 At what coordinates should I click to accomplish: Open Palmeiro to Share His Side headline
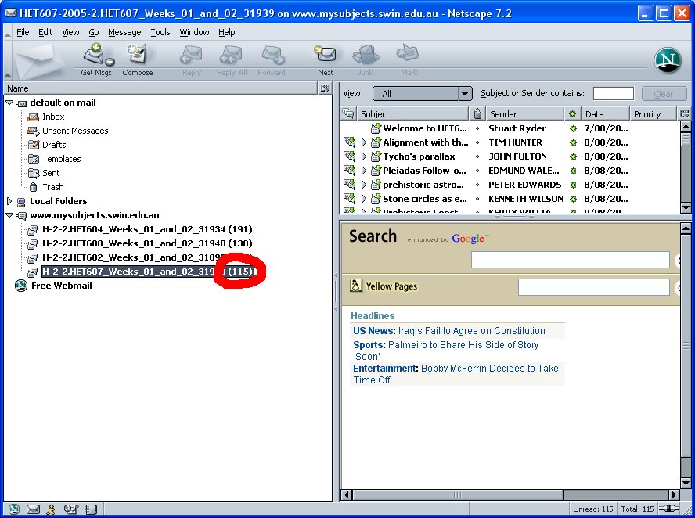coord(446,351)
